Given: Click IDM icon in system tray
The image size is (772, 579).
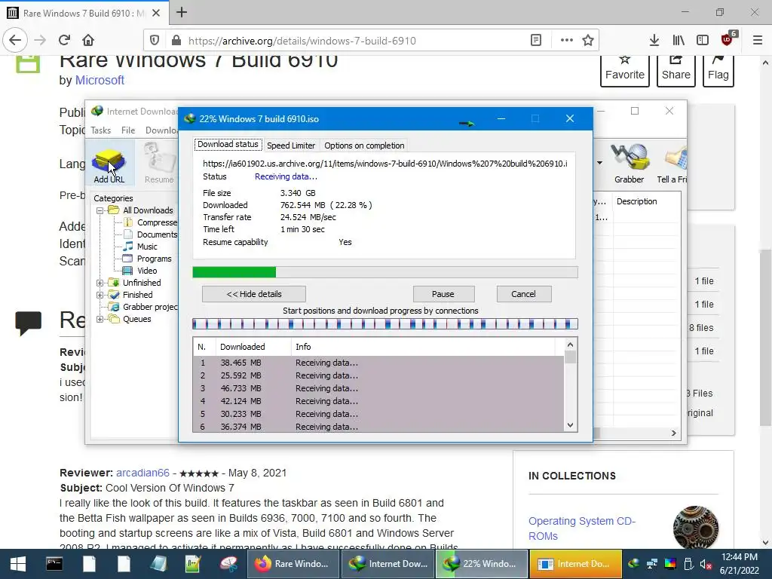Looking at the screenshot, I should (x=634, y=564).
